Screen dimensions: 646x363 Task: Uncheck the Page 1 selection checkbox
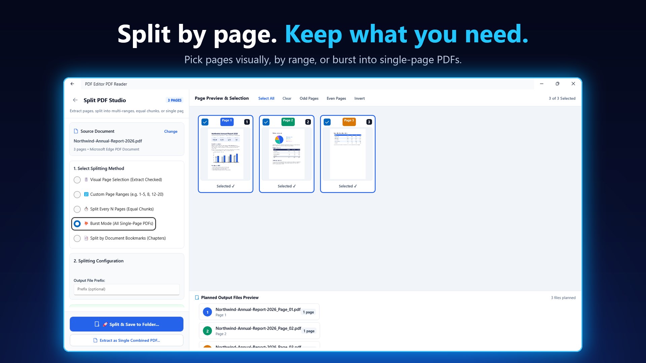pos(205,122)
